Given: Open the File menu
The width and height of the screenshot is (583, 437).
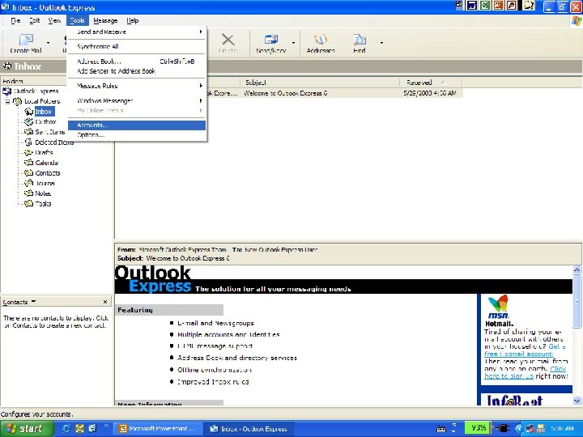Looking at the screenshot, I should 15,20.
